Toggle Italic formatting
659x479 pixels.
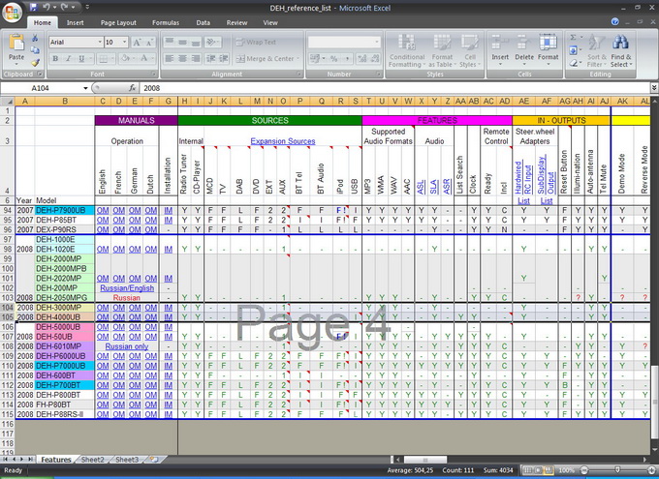click(69, 59)
